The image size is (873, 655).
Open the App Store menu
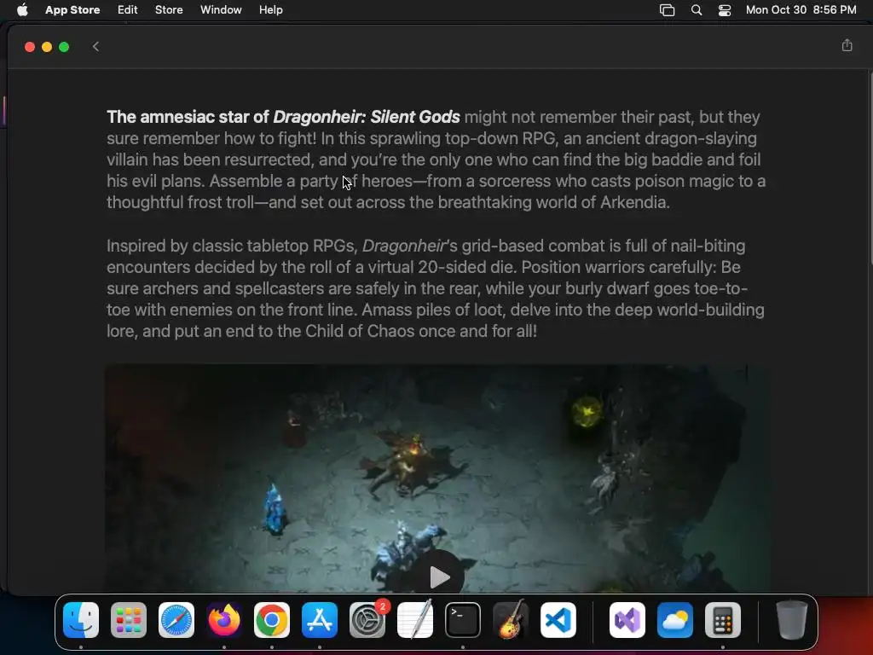(72, 10)
